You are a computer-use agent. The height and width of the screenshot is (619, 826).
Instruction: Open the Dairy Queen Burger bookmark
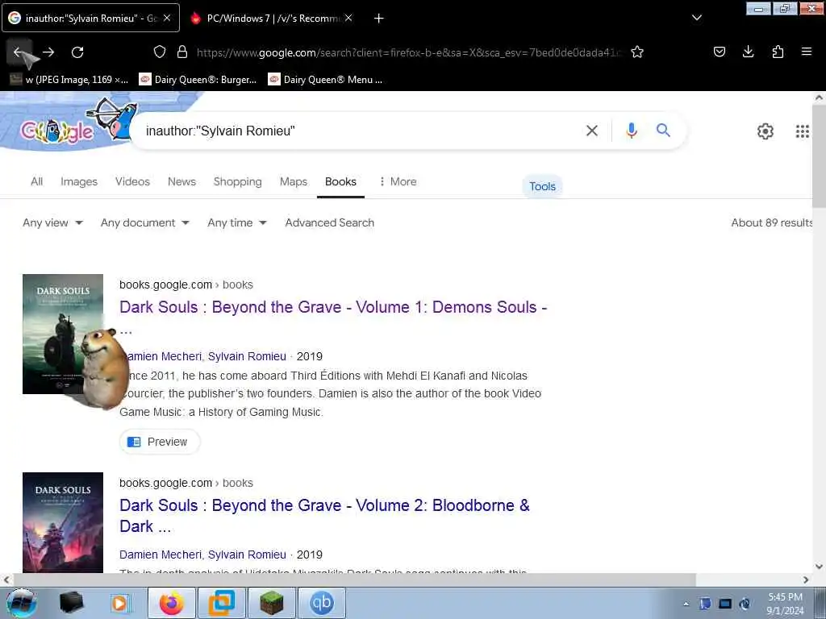click(198, 80)
